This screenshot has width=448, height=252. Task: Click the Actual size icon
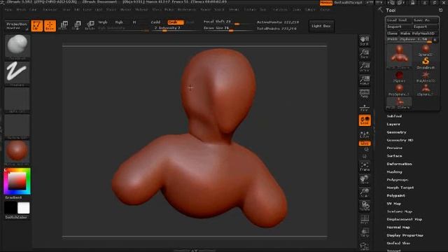click(x=364, y=67)
